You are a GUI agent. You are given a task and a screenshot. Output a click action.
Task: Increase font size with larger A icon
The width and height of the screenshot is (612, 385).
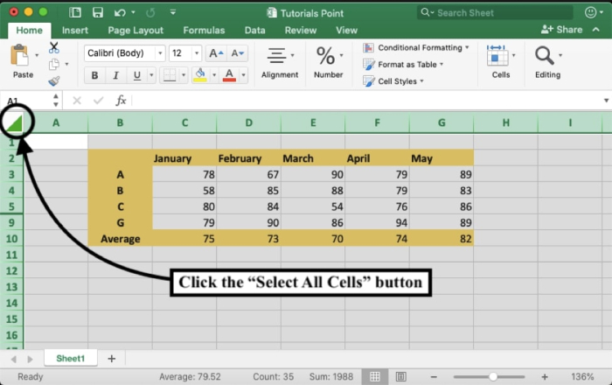click(x=216, y=53)
